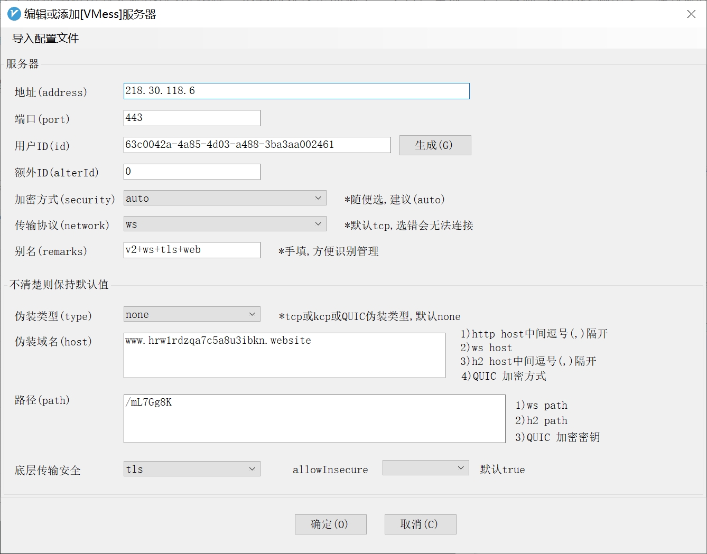Open the 导入配置文件 menu

[x=45, y=39]
